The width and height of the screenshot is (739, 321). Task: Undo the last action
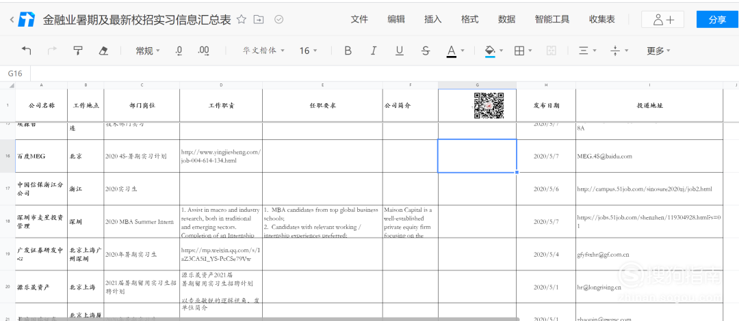[27, 51]
